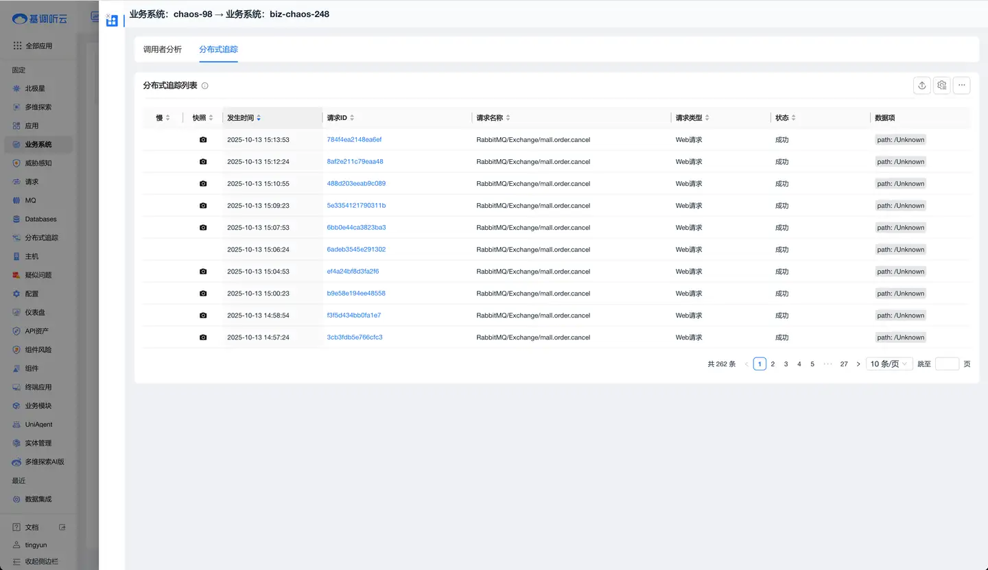Expand pagination ellipsis to jump pages
Image resolution: width=988 pixels, height=570 pixels.
[x=827, y=364]
